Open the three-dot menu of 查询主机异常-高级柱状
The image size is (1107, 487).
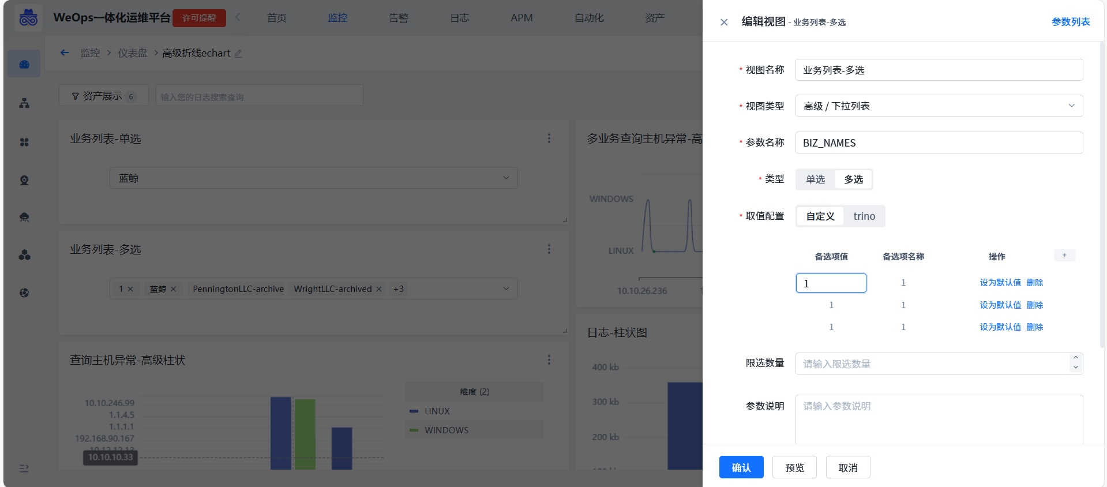click(549, 360)
